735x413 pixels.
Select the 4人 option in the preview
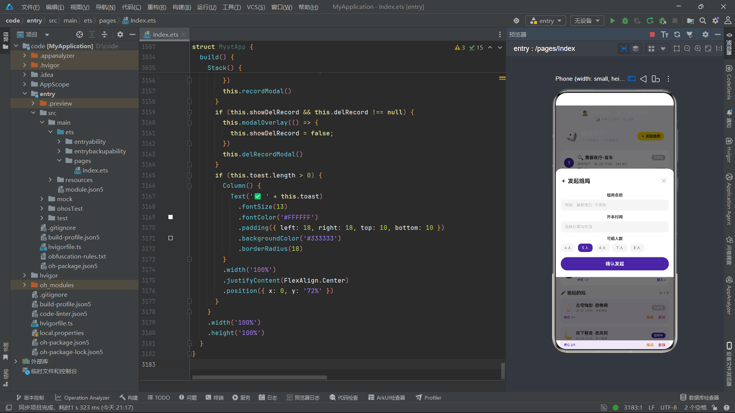pyautogui.click(x=568, y=248)
